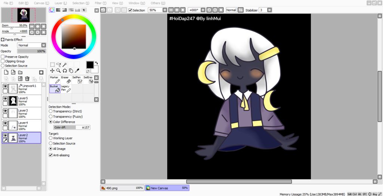Select the Marker tool
This screenshot has height=196, width=383.
pyautogui.click(x=55, y=79)
